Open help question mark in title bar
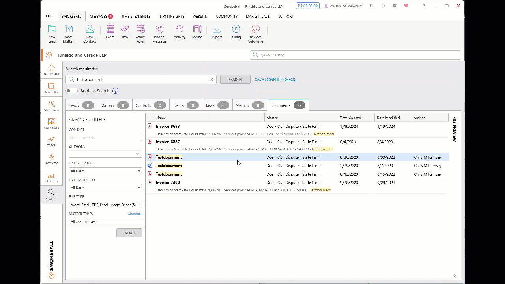The image size is (505, 284). click(x=424, y=6)
